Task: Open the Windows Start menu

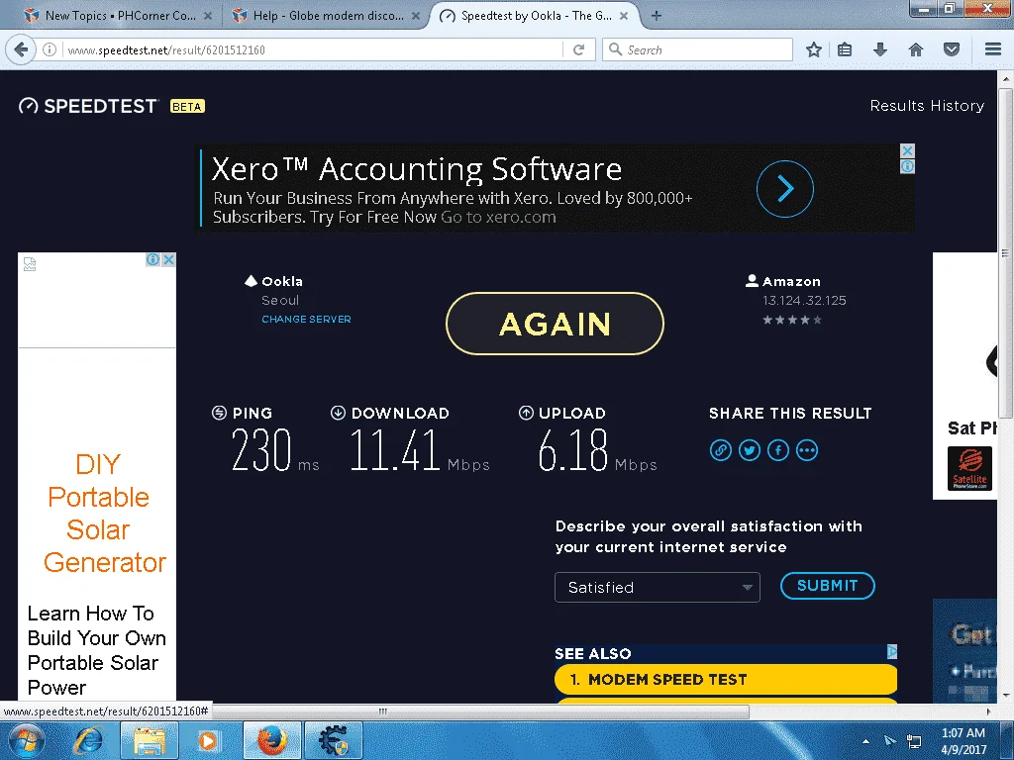Action: click(26, 740)
